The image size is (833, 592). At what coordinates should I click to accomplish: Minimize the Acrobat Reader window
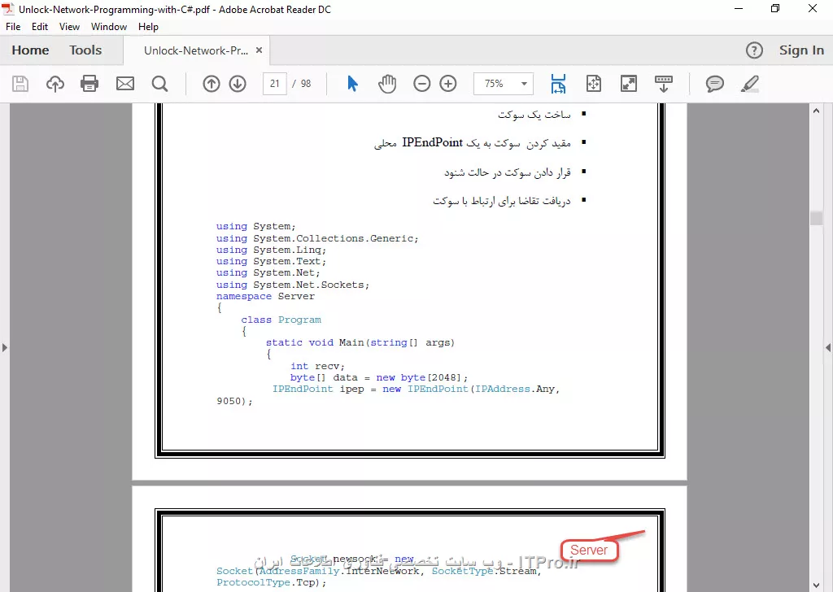point(739,8)
